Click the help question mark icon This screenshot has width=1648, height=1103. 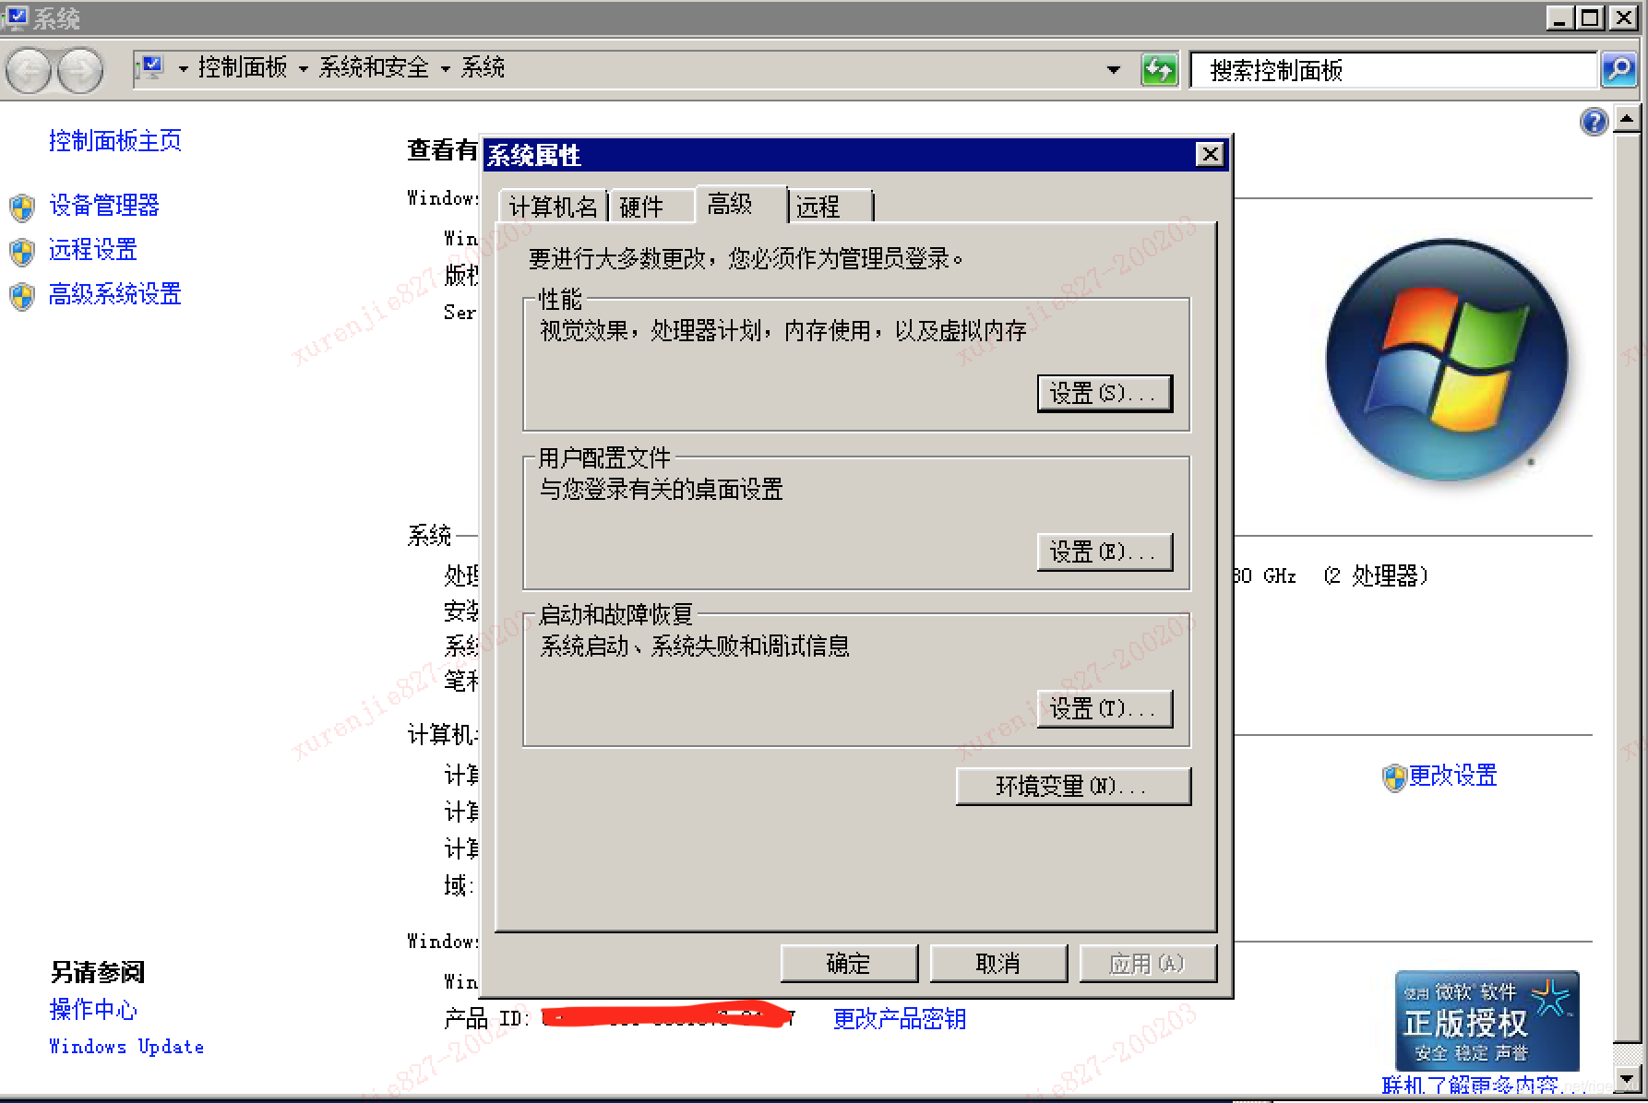(1594, 122)
